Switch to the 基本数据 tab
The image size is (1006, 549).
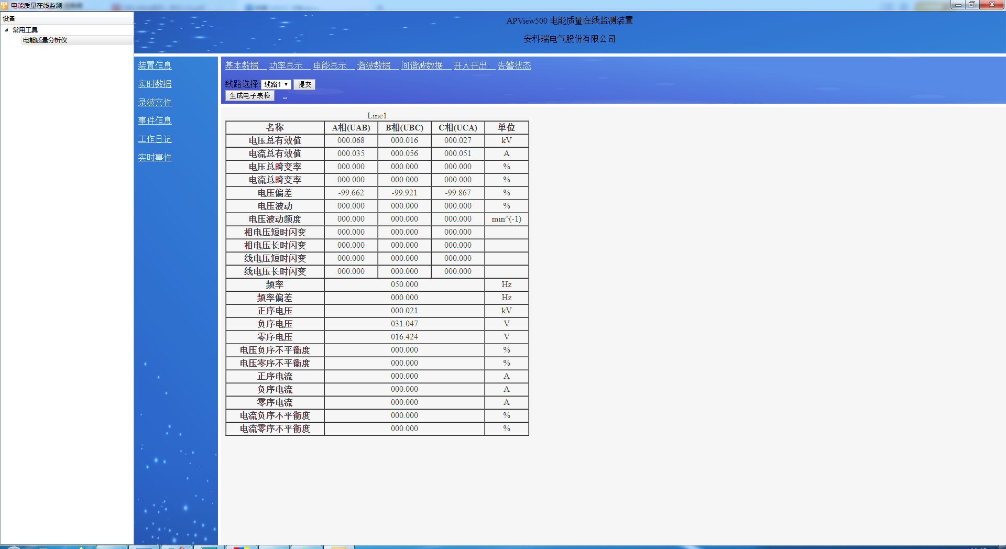(242, 65)
